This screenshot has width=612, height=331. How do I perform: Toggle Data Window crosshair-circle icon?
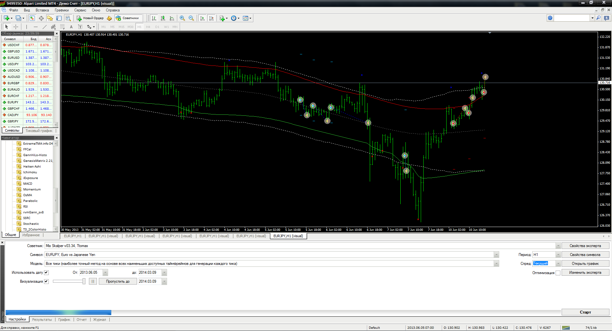click(x=41, y=18)
